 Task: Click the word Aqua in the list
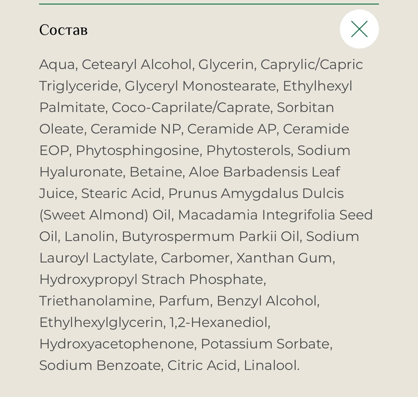[57, 65]
